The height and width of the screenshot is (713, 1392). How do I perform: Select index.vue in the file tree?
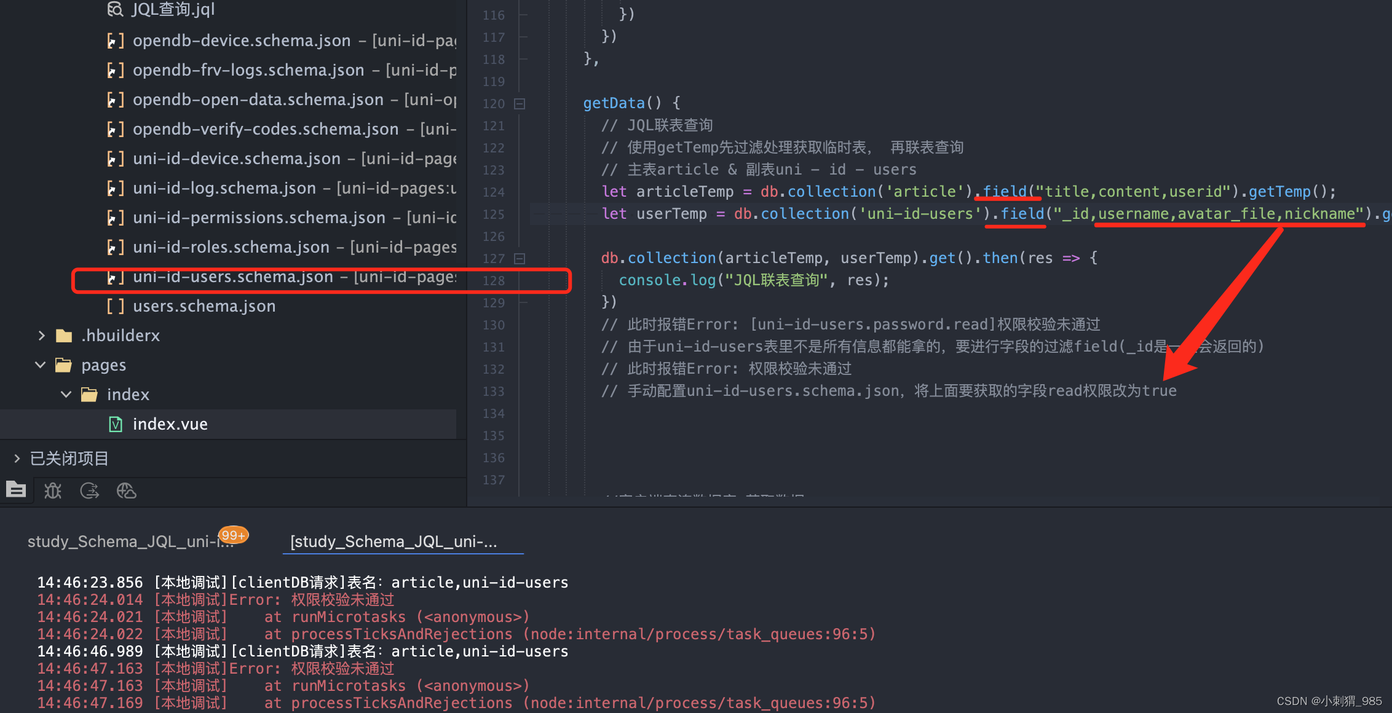(170, 424)
